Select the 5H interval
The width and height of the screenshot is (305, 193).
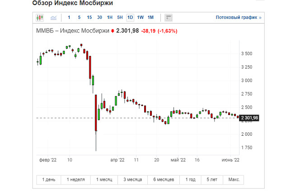tap(120, 18)
